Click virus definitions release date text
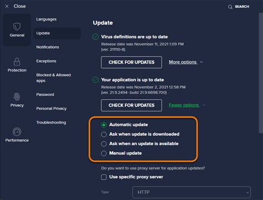This screenshot has width=263, height=200. click(x=143, y=44)
